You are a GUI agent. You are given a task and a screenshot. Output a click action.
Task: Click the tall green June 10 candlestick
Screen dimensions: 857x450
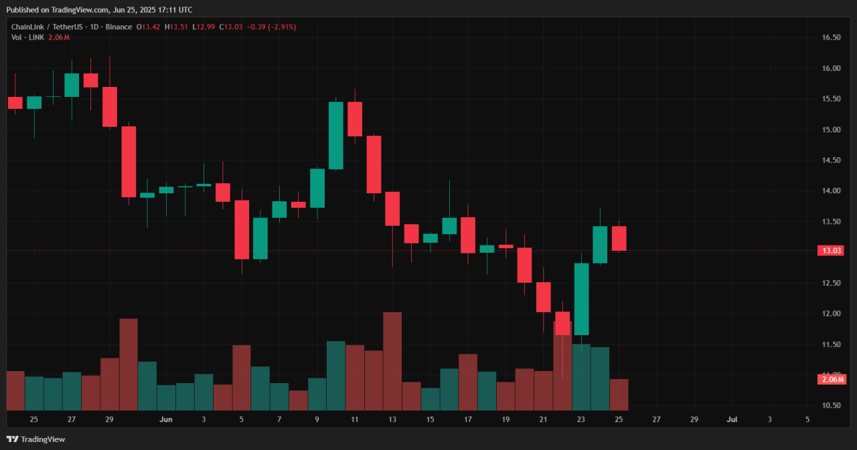(335, 135)
